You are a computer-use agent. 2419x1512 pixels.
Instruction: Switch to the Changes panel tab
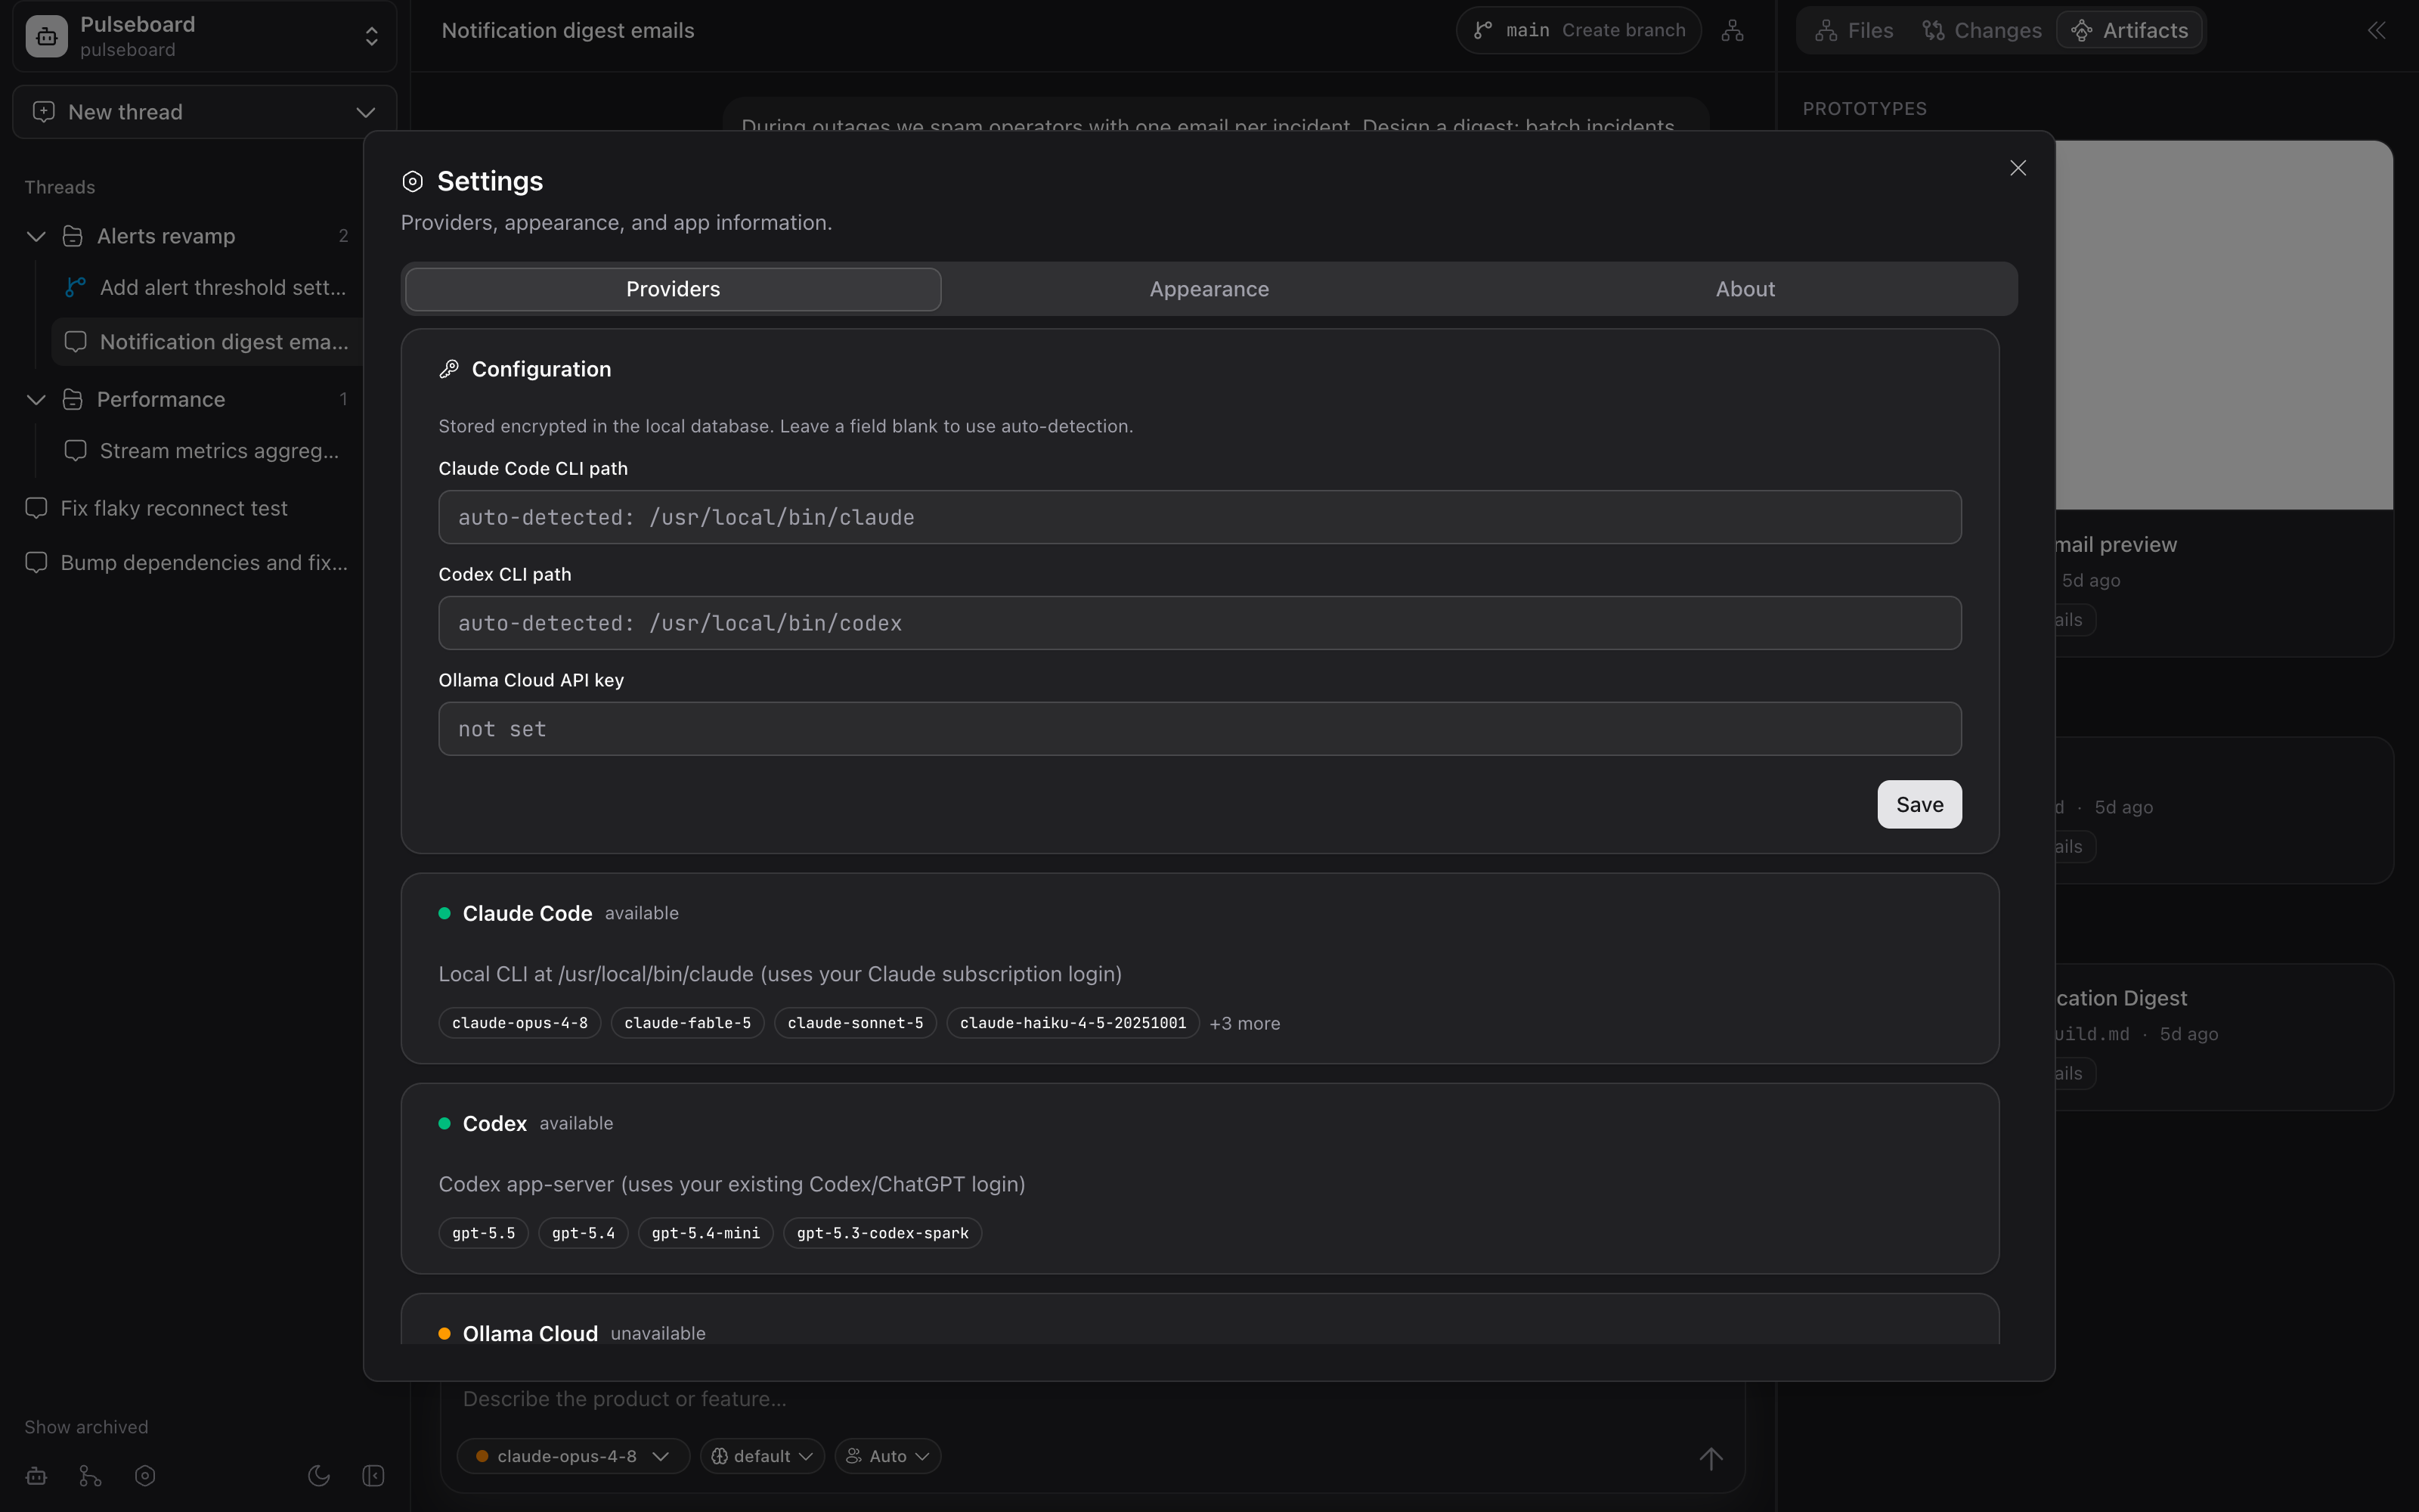pyautogui.click(x=1981, y=31)
